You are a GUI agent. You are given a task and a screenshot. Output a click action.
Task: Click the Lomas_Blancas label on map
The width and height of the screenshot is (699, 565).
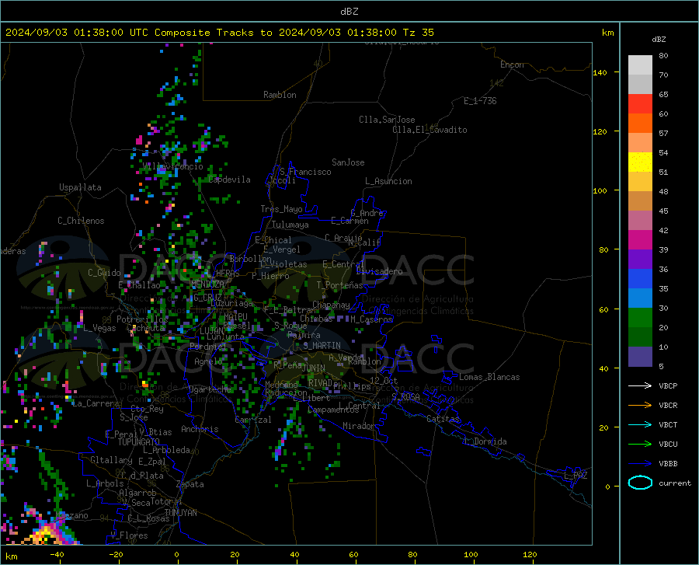coord(489,377)
